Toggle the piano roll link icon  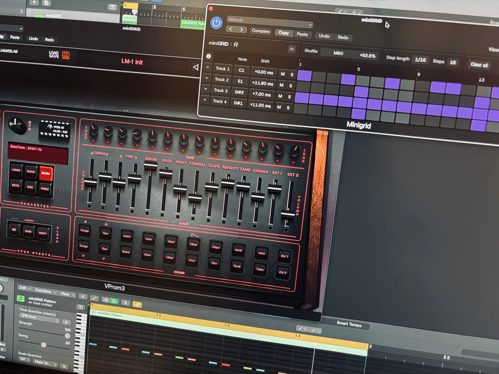pyautogui.click(x=137, y=305)
